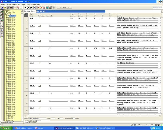The width and height of the screenshot is (163, 130).
Task: Click the yellow folder icon at side toolbar bottom
Action: point(2,36)
